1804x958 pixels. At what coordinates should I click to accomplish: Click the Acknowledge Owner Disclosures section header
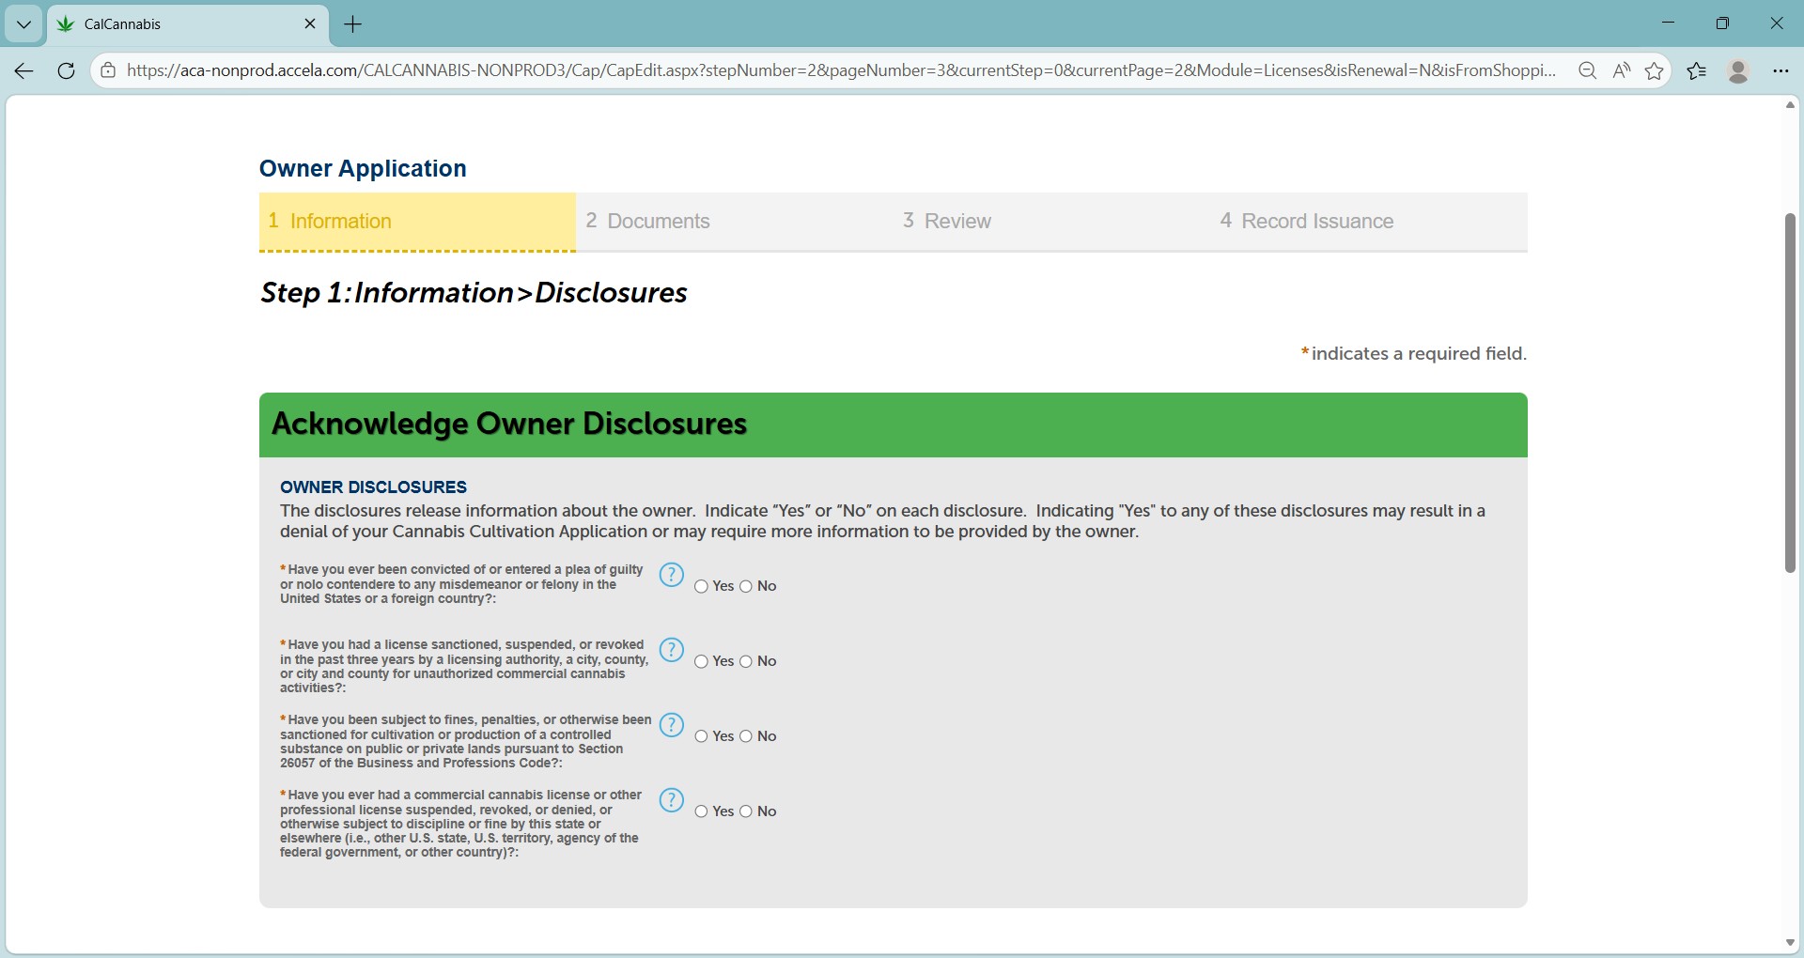tap(893, 425)
